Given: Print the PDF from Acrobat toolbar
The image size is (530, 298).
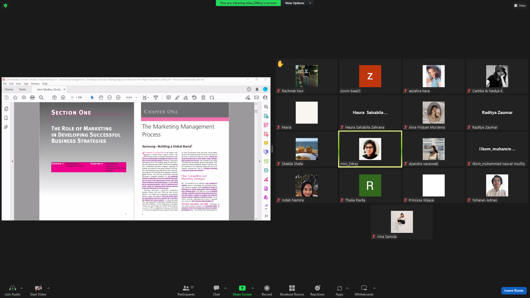Looking at the screenshot, I should (32, 98).
